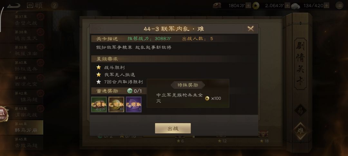Select the 18-star progress reward chest

[264, 134]
